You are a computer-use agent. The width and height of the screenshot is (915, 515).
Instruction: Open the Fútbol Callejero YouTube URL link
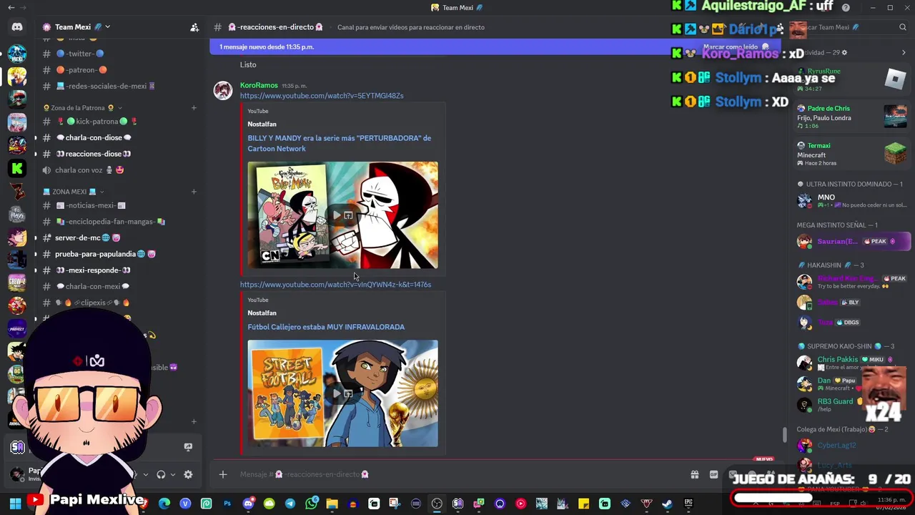[x=335, y=285]
